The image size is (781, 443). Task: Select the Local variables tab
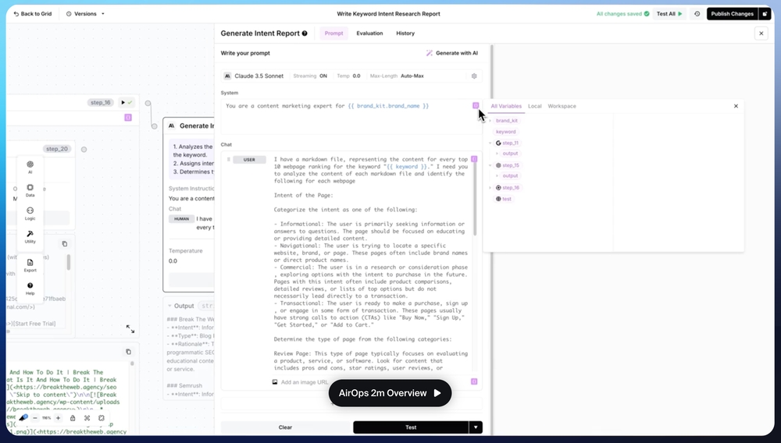[534, 106]
